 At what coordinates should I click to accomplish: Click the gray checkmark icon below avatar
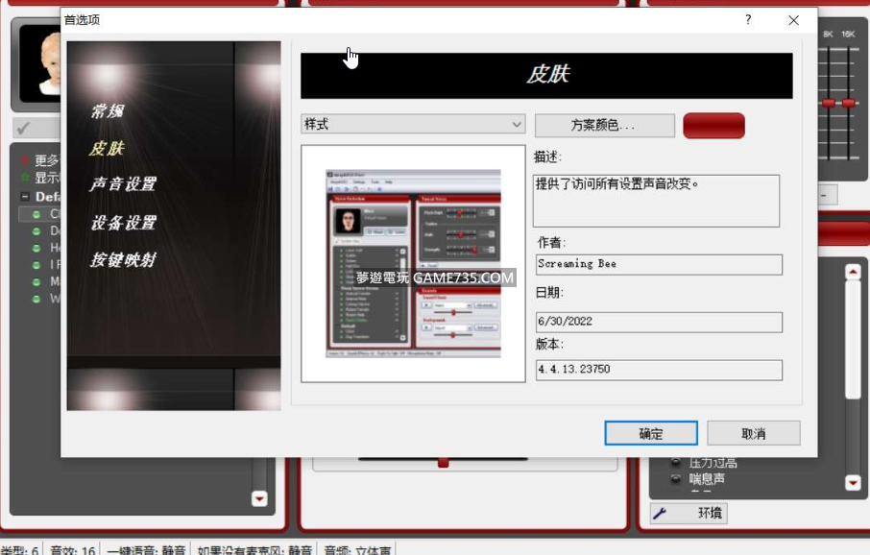pos(24,128)
